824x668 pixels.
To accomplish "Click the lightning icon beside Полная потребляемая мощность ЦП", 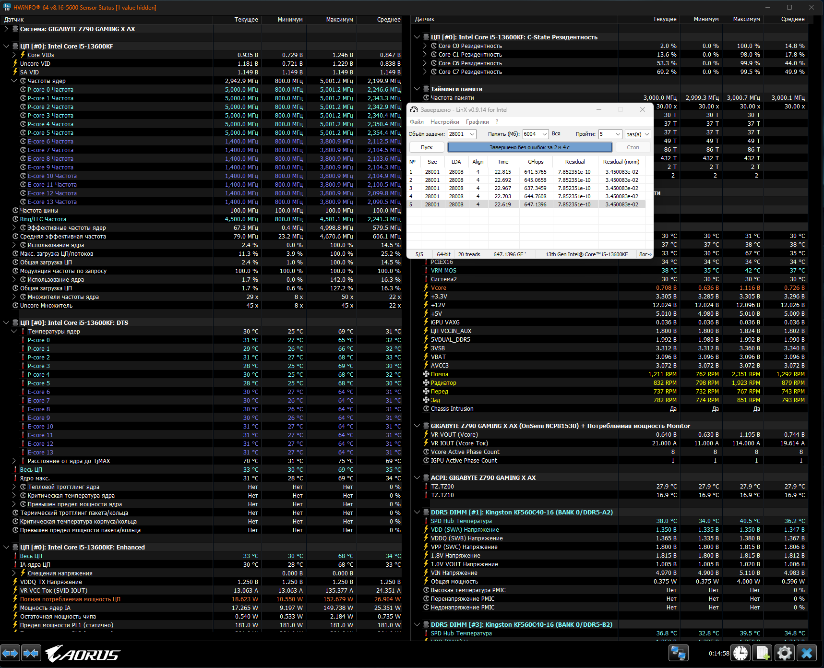I will [x=15, y=599].
